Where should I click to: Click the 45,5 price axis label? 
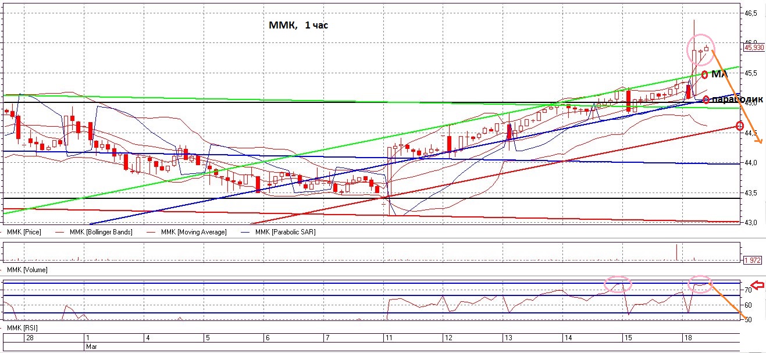(750, 73)
